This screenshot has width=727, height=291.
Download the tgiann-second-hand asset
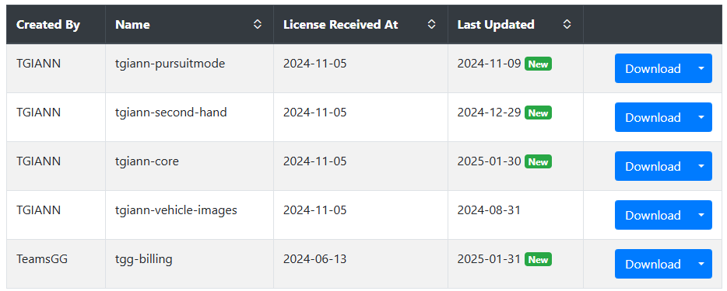coord(653,117)
